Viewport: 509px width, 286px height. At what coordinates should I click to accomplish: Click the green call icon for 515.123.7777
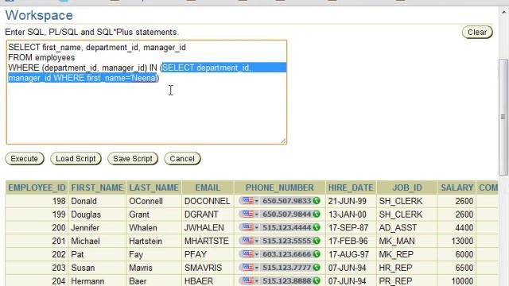317,267
